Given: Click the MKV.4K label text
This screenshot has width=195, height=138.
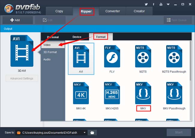Looking at the screenshot, I should click(81, 108).
